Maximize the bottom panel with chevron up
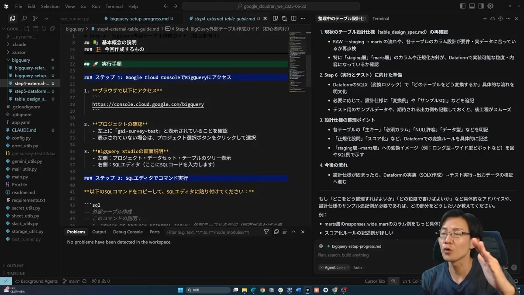524x295 pixels. [x=294, y=232]
